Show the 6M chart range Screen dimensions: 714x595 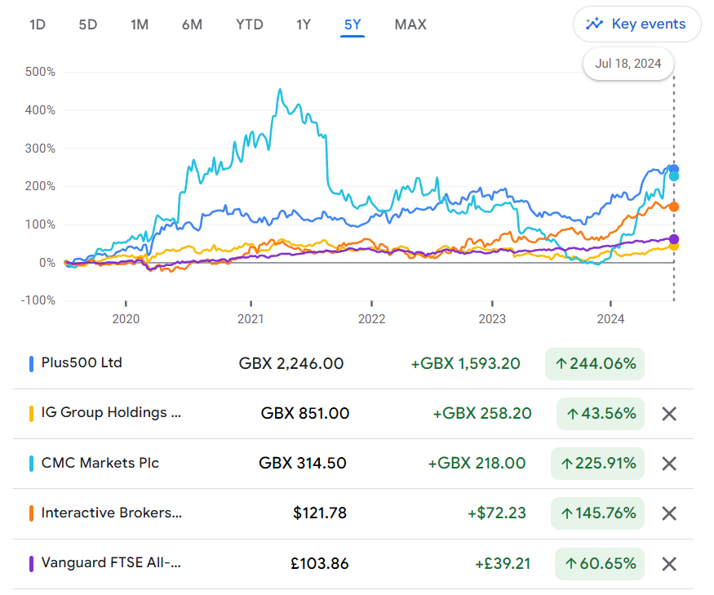tap(192, 24)
